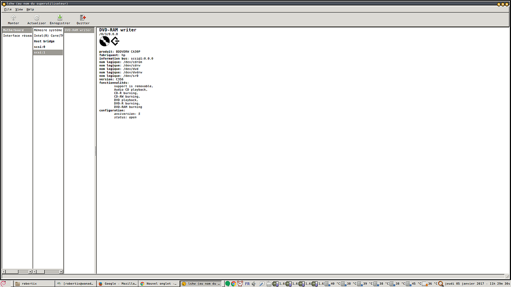Click the produit: BDDVDRW CA30P line
Image resolution: width=511 pixels, height=287 pixels.
pyautogui.click(x=120, y=52)
